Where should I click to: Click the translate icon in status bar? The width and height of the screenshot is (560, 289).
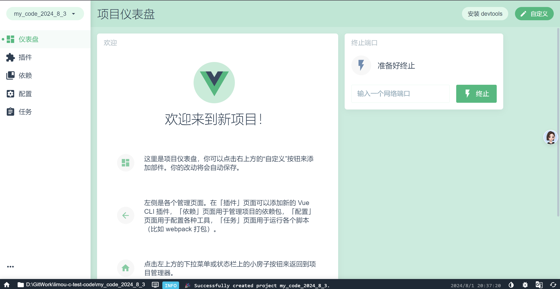click(539, 285)
